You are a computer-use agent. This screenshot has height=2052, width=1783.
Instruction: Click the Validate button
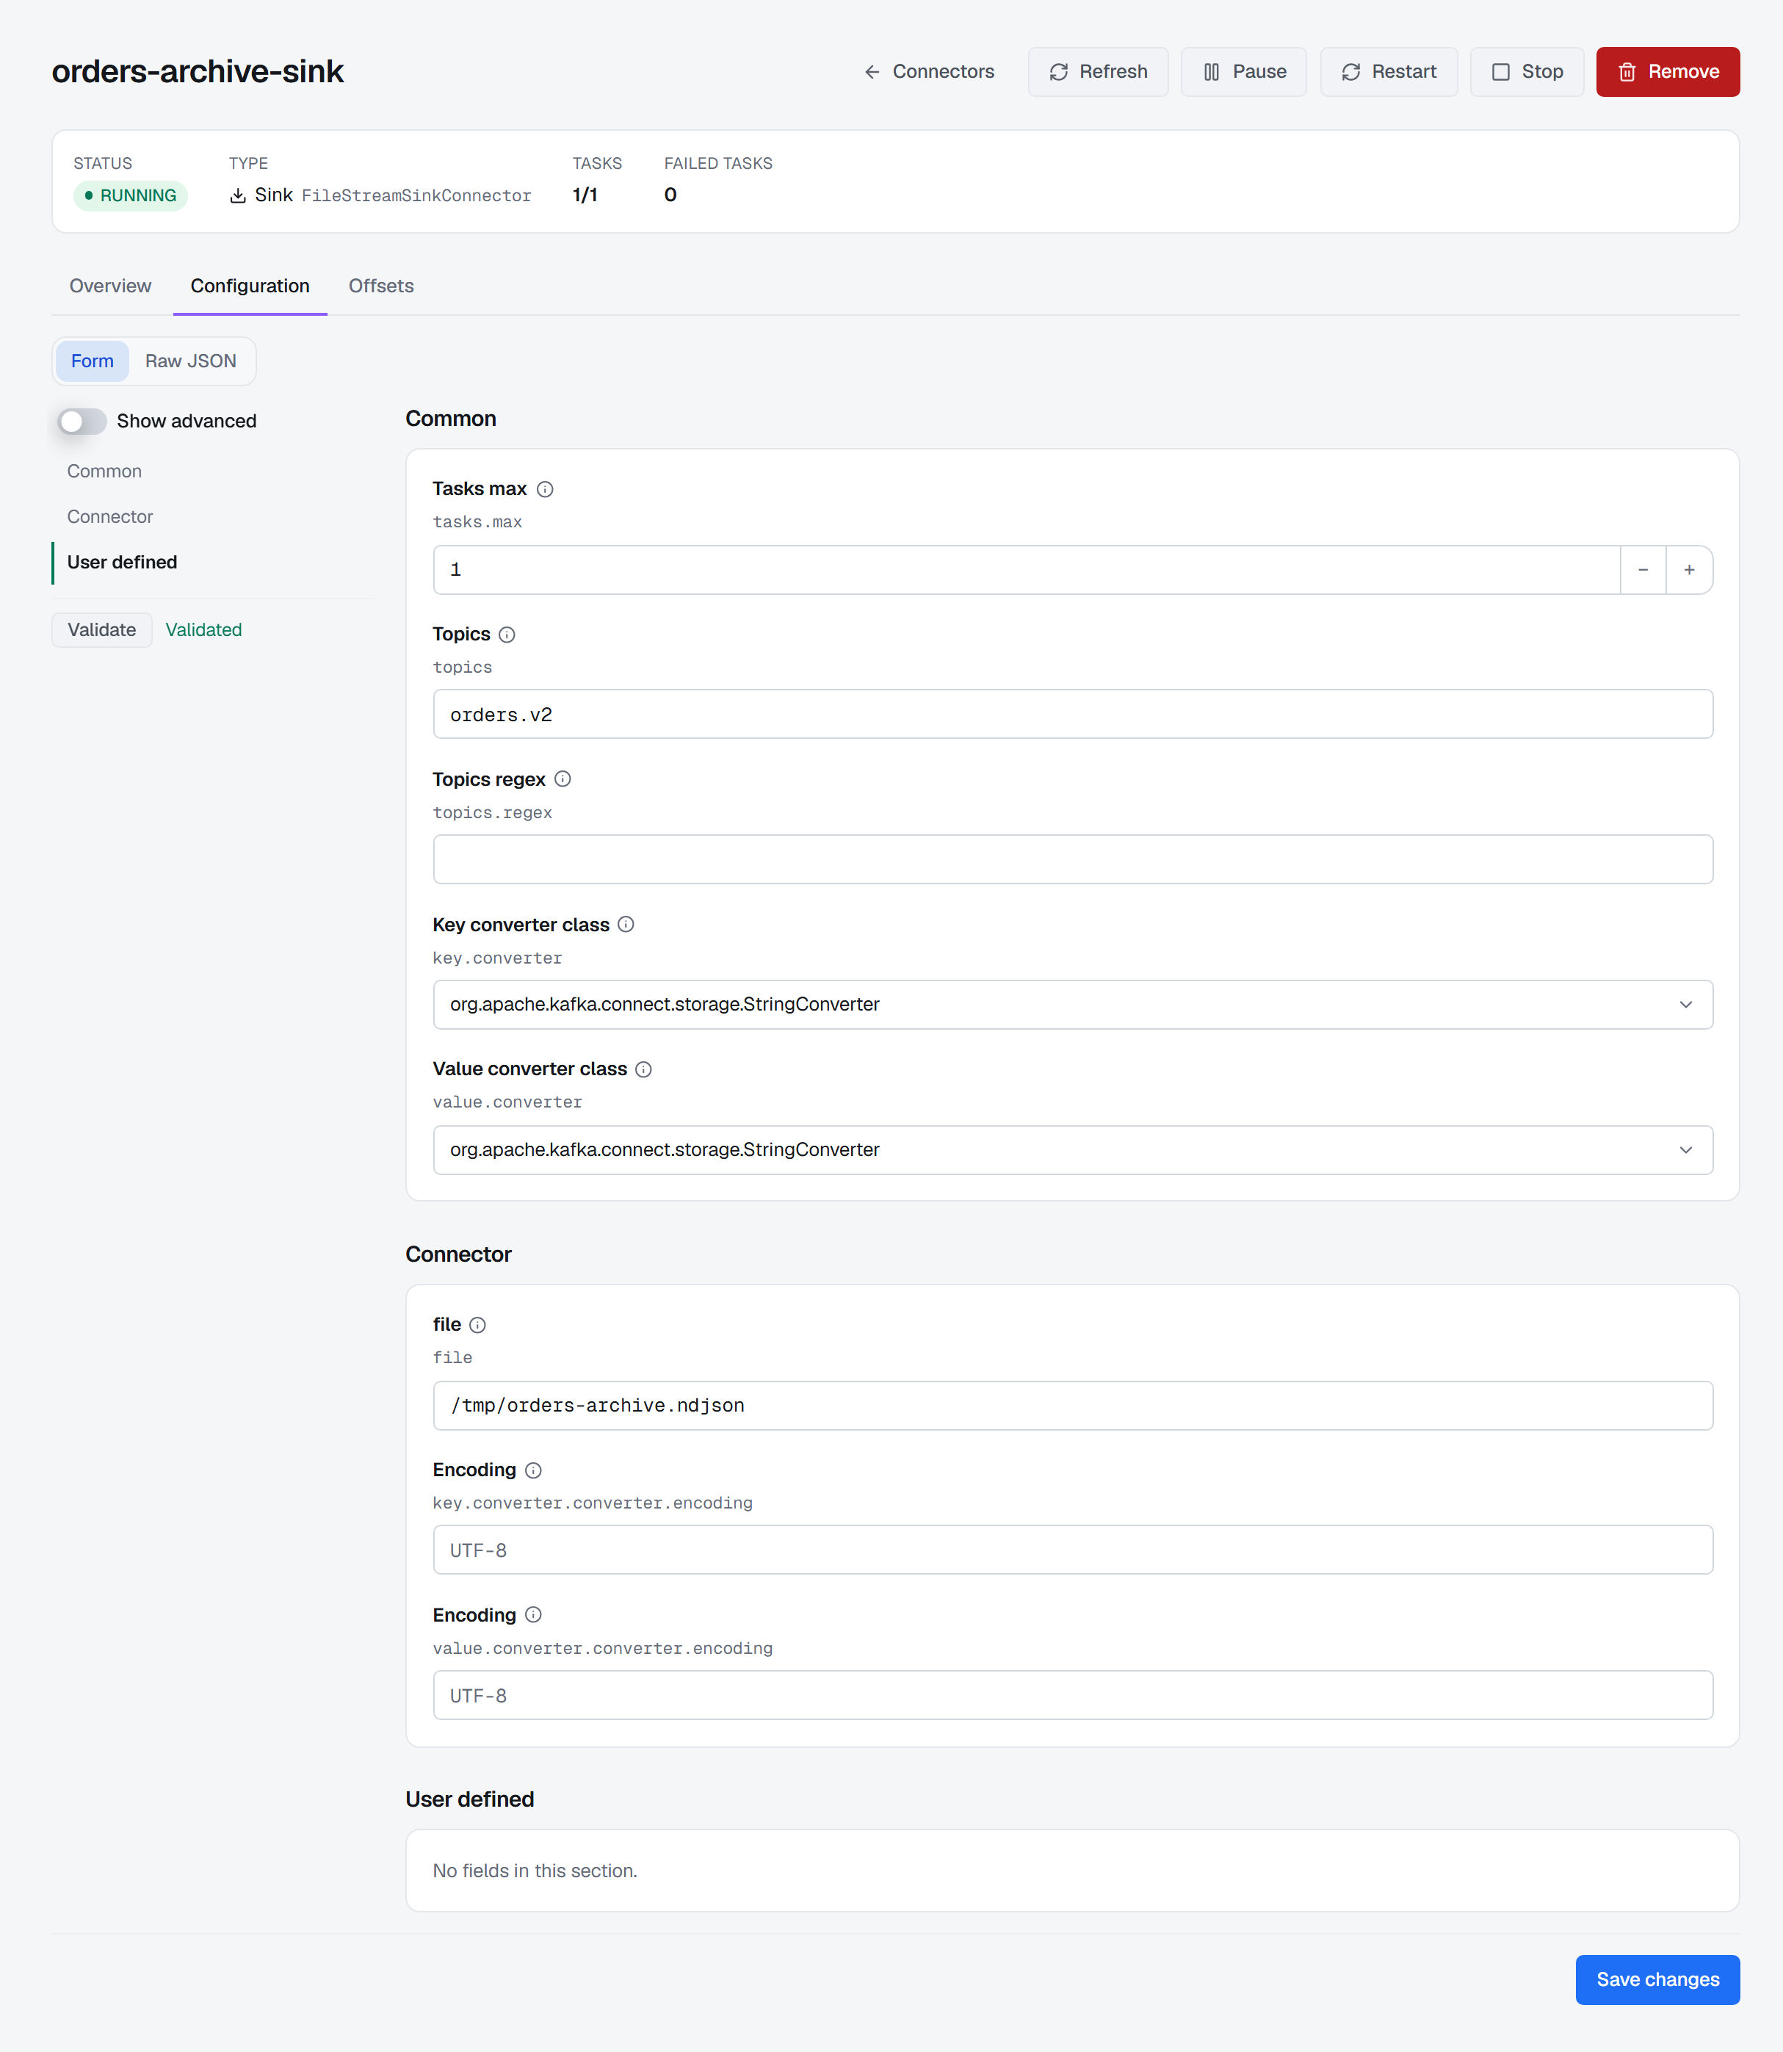[101, 630]
